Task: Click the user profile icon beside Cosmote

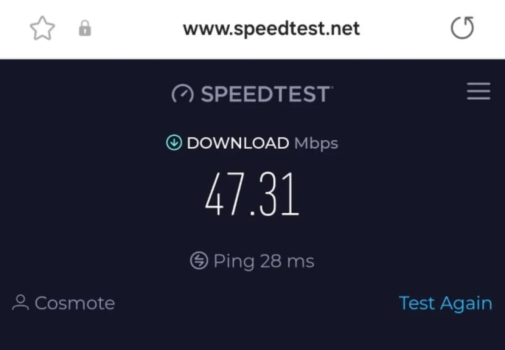Action: [20, 303]
